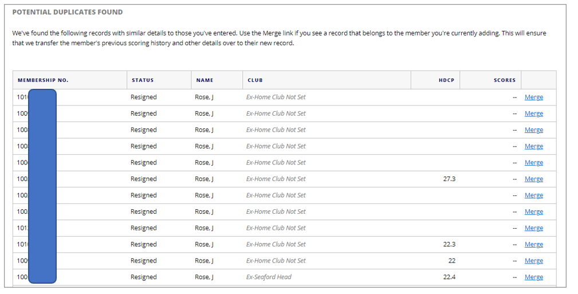Click Merge link in the first row
Viewport: 578px width, 294px height.
533,97
